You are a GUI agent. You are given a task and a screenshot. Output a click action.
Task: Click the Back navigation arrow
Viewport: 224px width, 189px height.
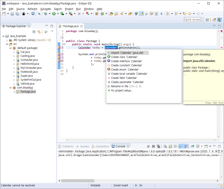(x=190, y=14)
